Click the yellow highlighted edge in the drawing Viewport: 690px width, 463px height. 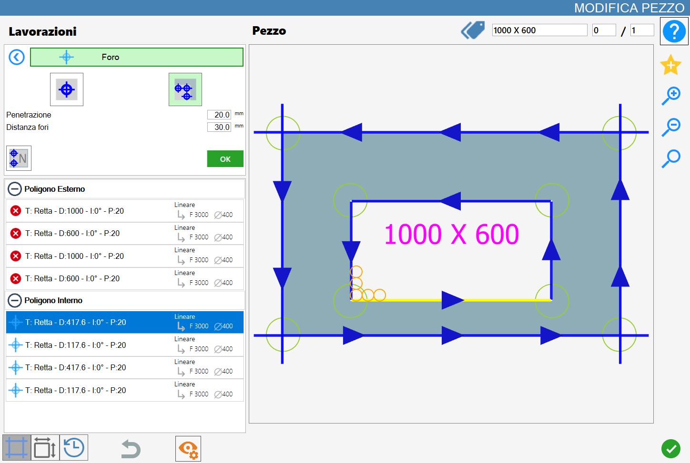coord(451,300)
